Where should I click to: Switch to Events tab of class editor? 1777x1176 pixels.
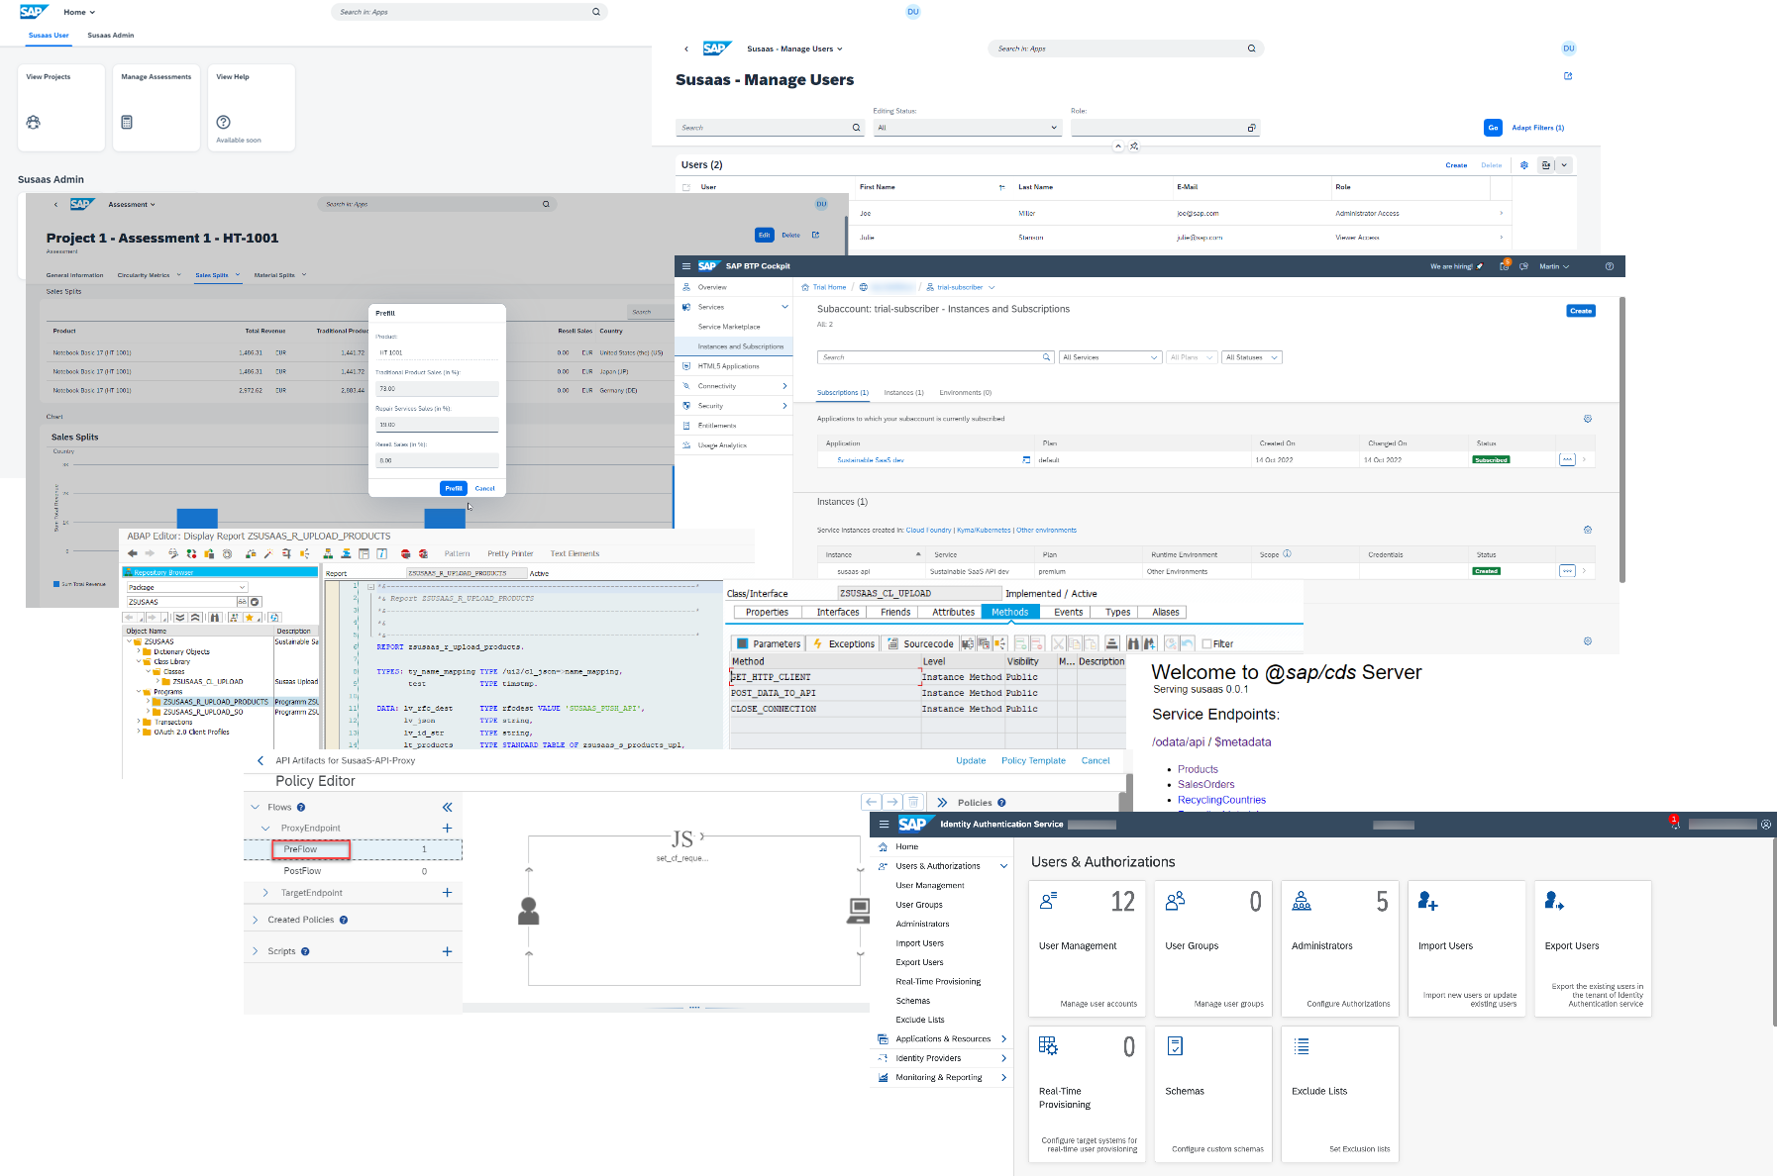point(1068,612)
